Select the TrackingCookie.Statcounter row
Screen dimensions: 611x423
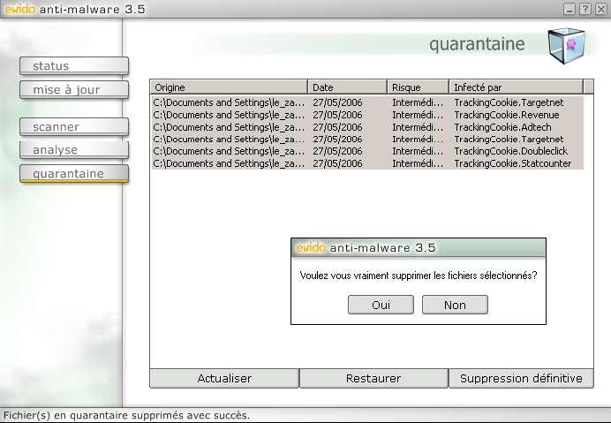367,163
